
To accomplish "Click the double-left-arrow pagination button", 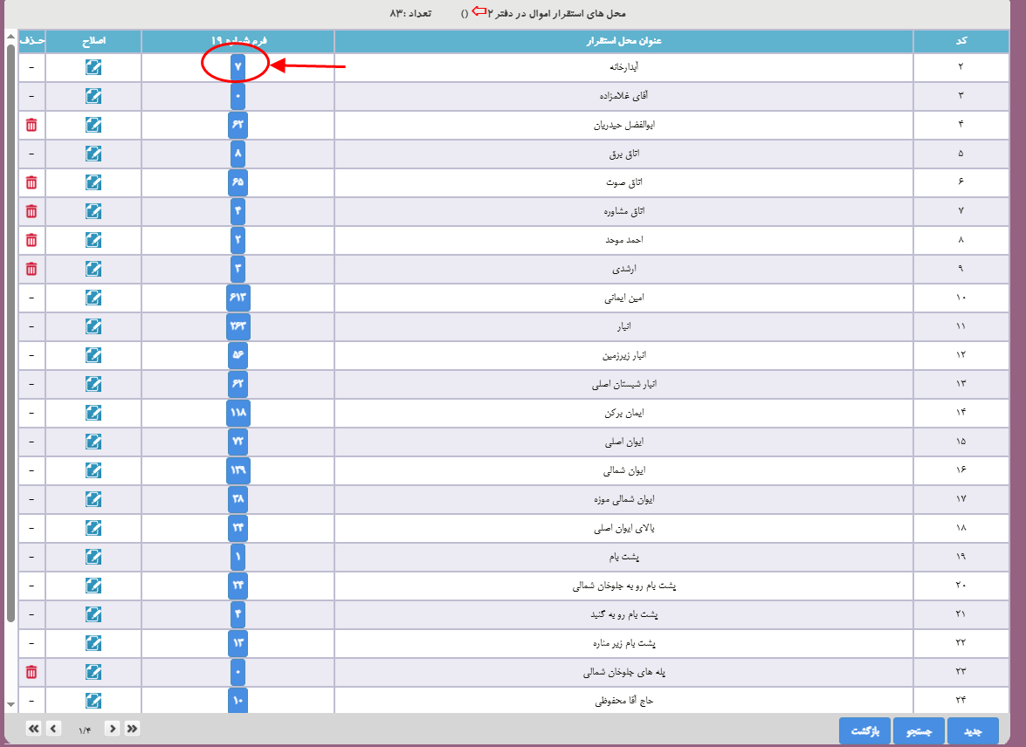I will [34, 729].
